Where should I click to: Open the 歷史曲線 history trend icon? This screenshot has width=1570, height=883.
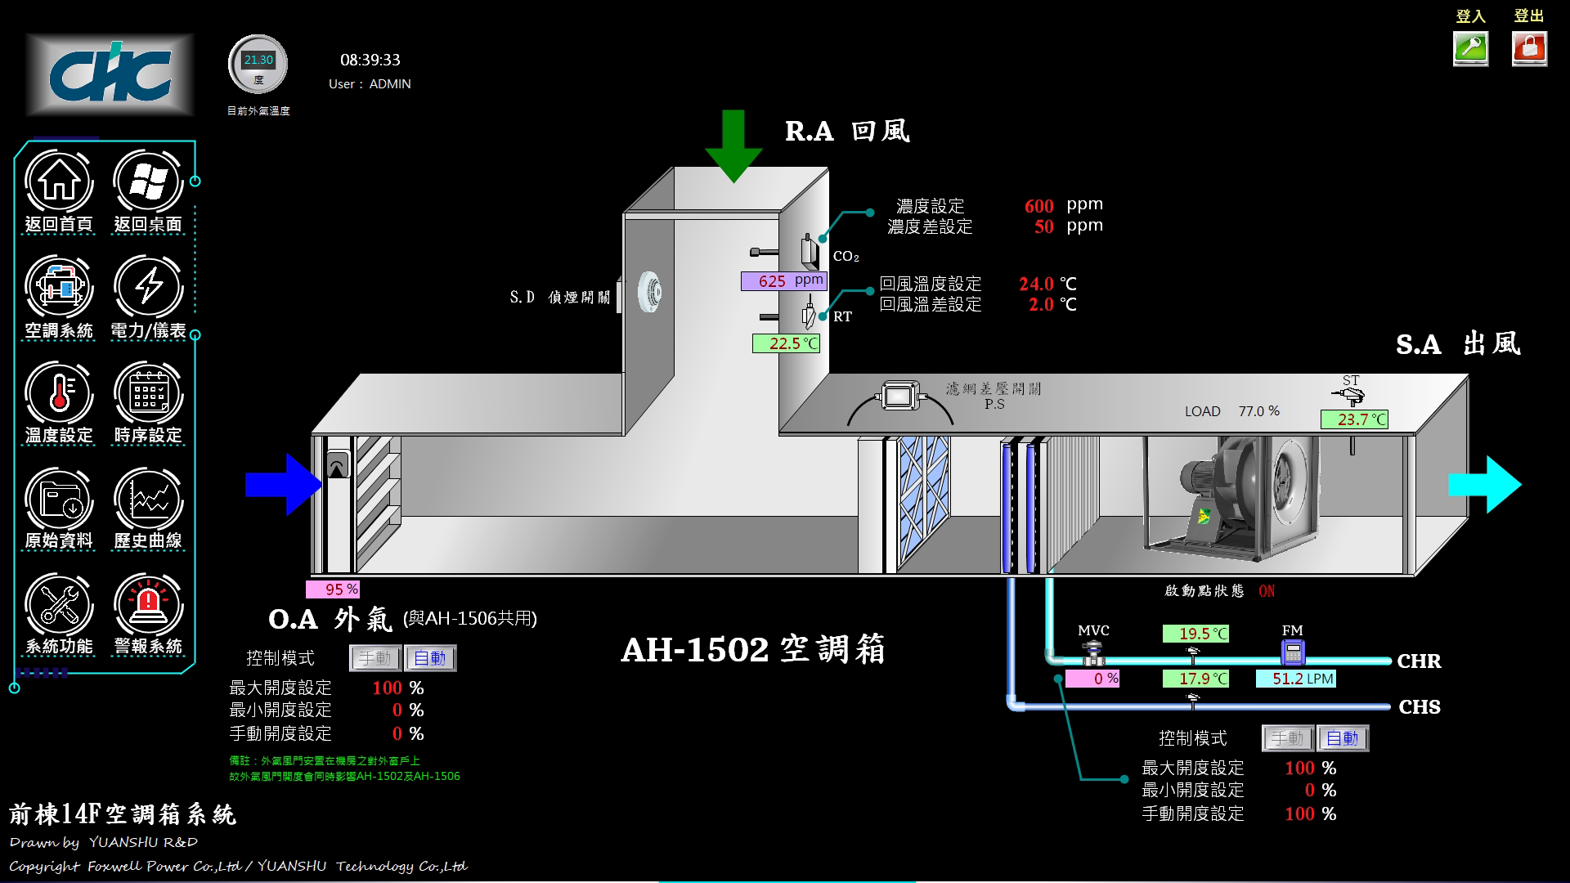[x=148, y=499]
